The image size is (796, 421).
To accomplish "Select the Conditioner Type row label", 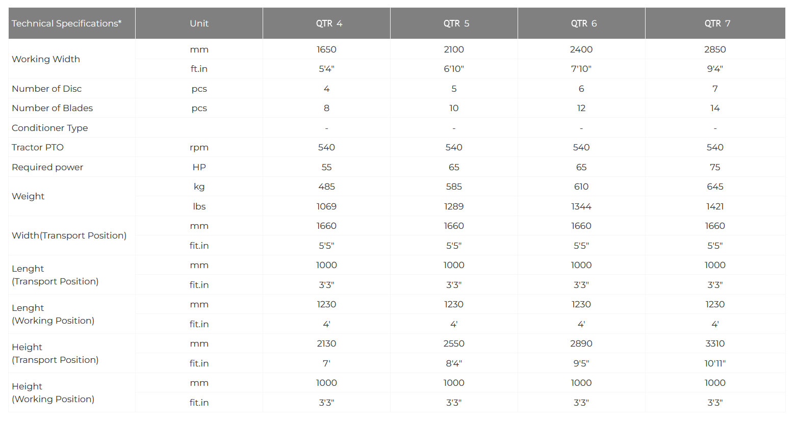I will (49, 128).
